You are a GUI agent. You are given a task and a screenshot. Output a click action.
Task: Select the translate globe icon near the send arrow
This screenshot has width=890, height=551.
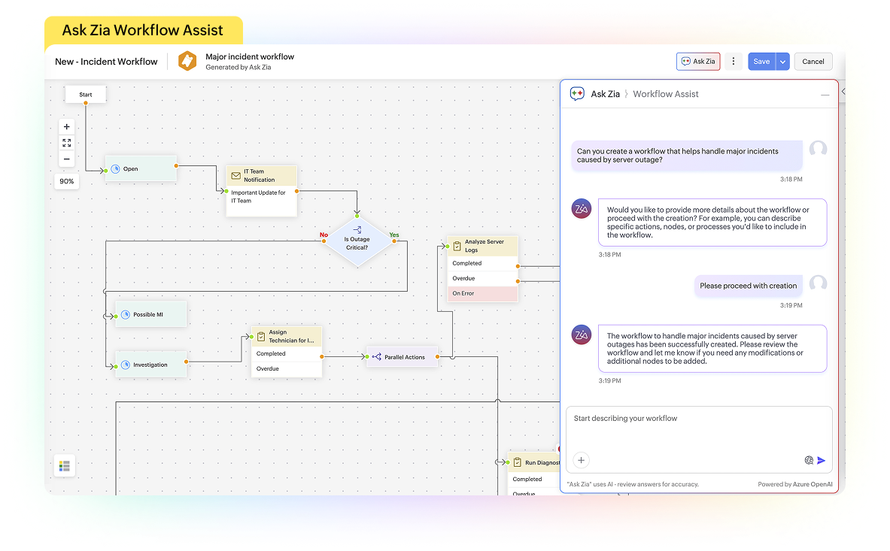point(808,460)
